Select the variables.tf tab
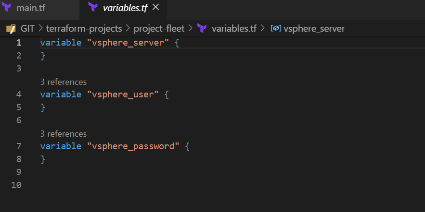 pos(126,8)
